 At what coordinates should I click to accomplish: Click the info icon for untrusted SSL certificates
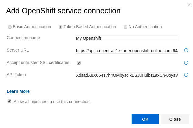(x=186, y=63)
